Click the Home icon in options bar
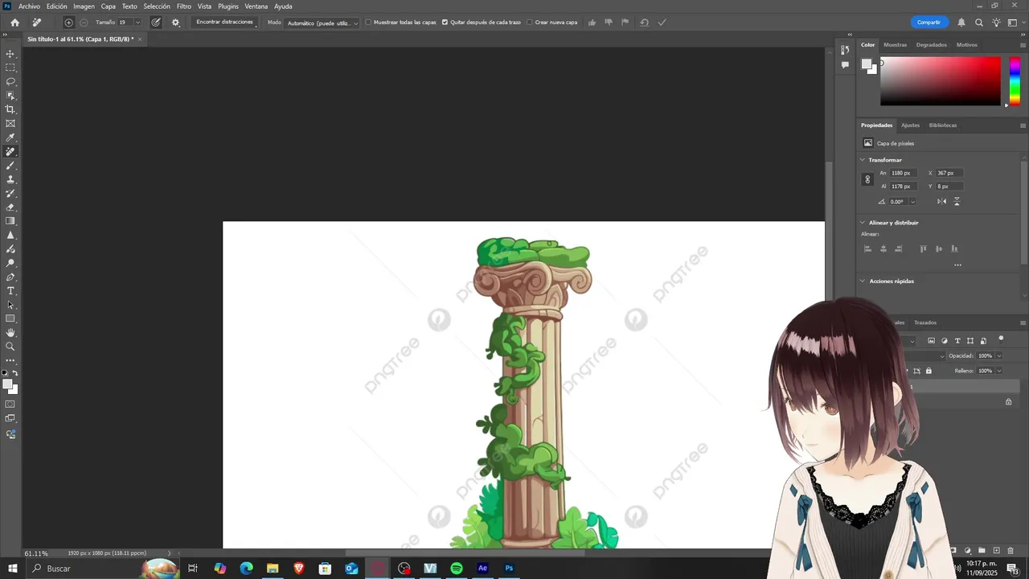 point(14,23)
